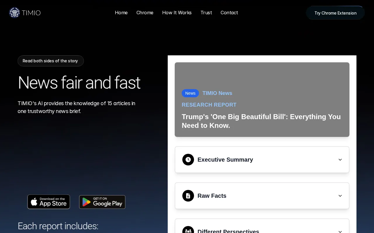This screenshot has width=374, height=233.
Task: Click the RESEARCH REPORT label
Action: coord(209,105)
